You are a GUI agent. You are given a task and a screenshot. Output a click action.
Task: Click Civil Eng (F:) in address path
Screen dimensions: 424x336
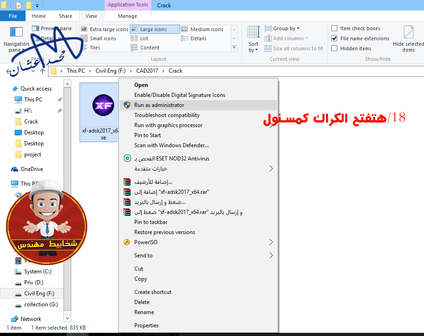110,71
